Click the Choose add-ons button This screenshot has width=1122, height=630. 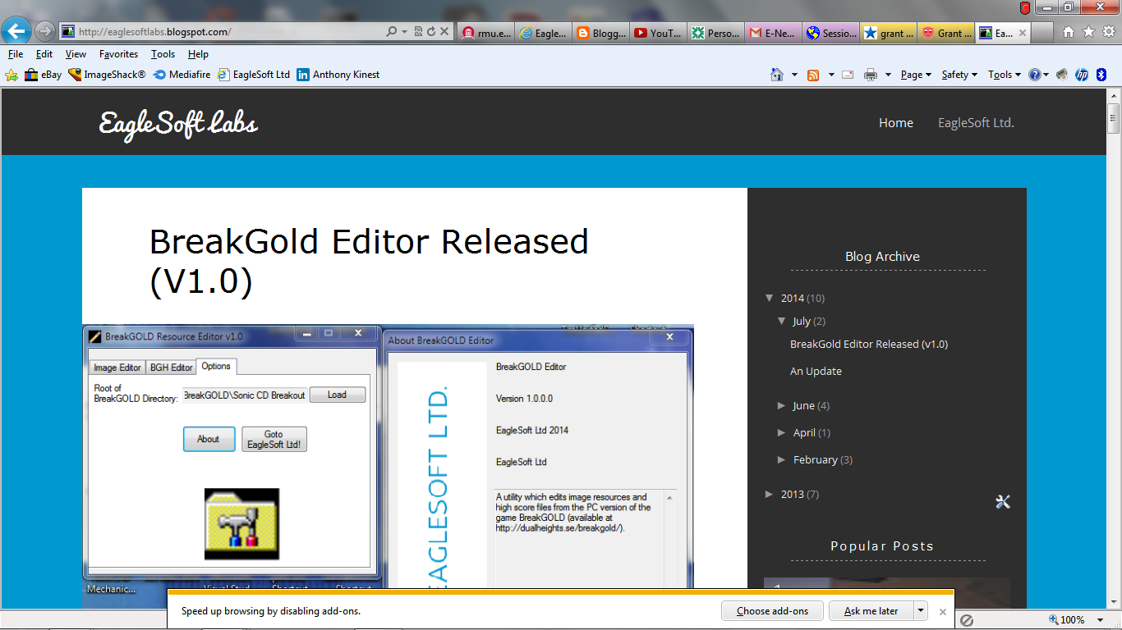772,611
